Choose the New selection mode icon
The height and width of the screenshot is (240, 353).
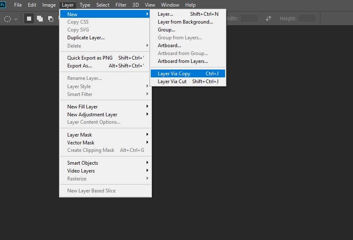coord(29,19)
